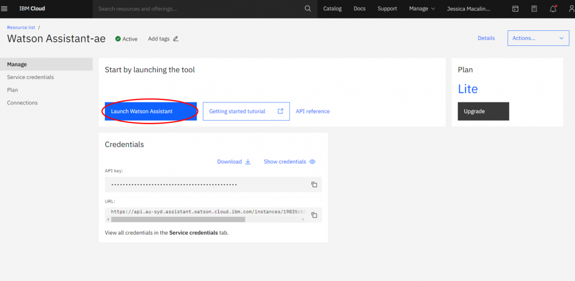Open the Details link
575x281 pixels.
tap(486, 38)
